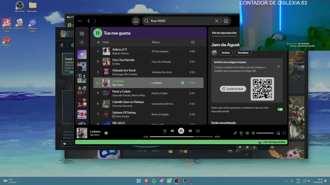Screen dimensions: 330x185
Task: Toggle liked checkmark on La Batea row
Action: (183, 83)
